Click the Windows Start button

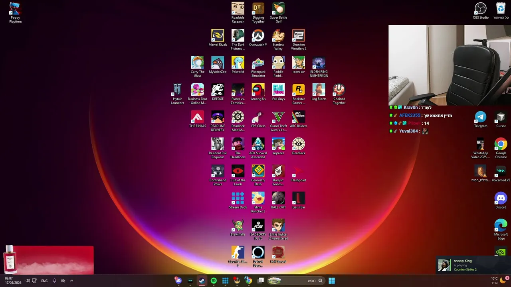[332, 281]
